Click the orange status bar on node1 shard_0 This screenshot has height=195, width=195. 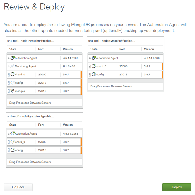pos(81,74)
